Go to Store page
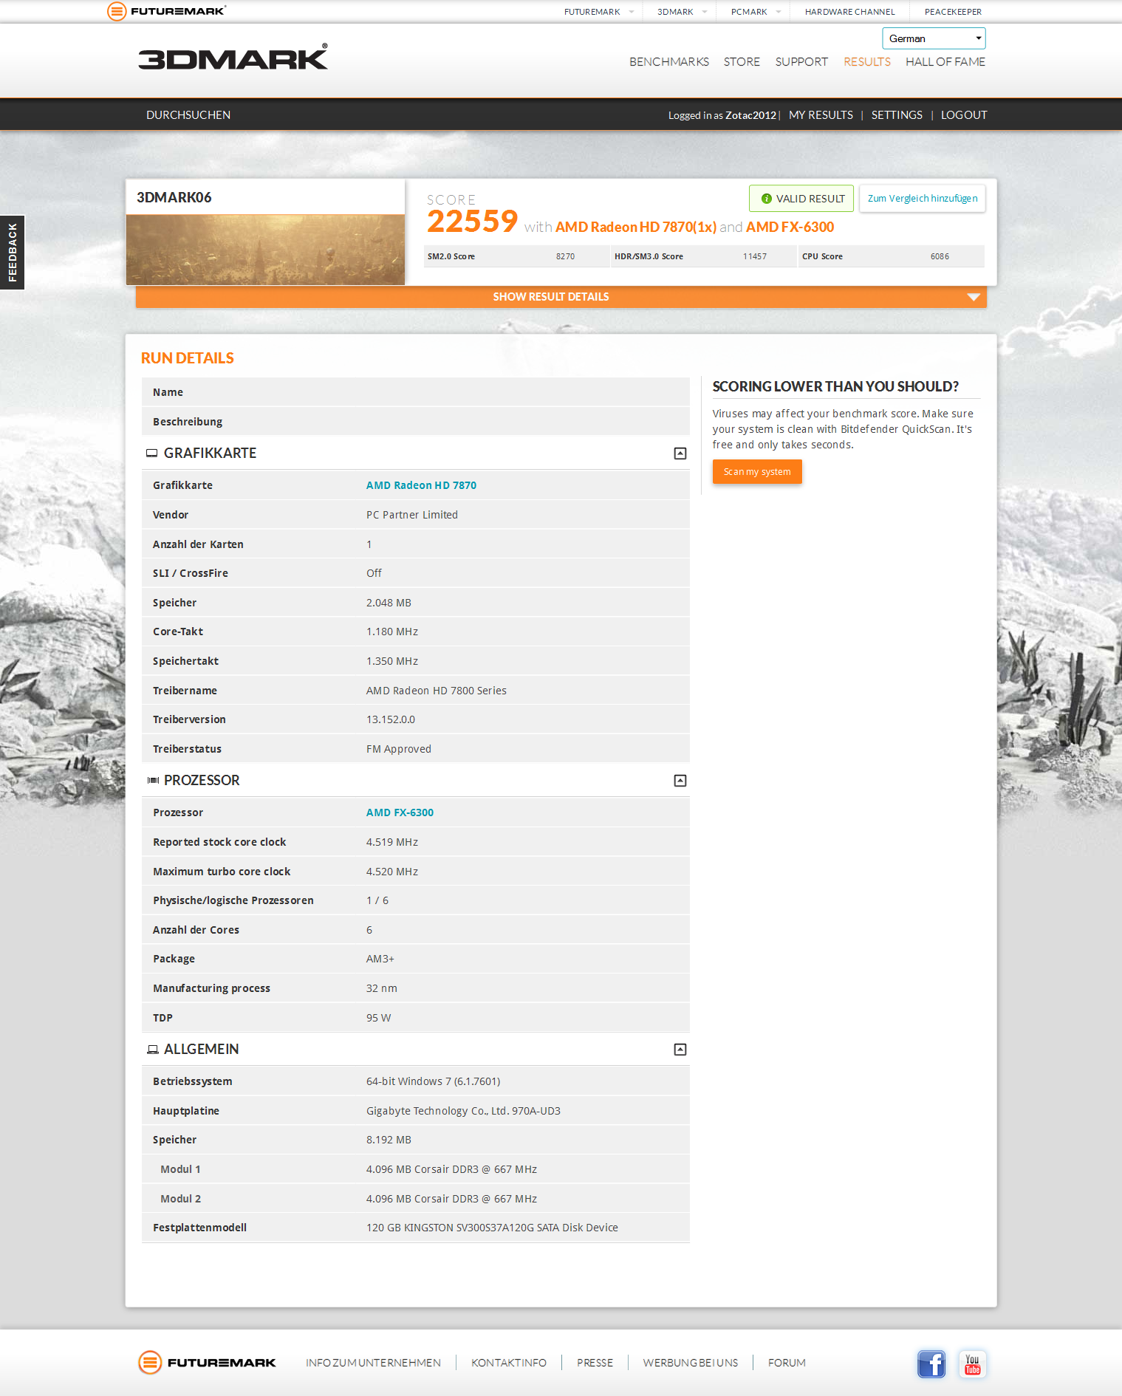This screenshot has width=1122, height=1396. 742,62
